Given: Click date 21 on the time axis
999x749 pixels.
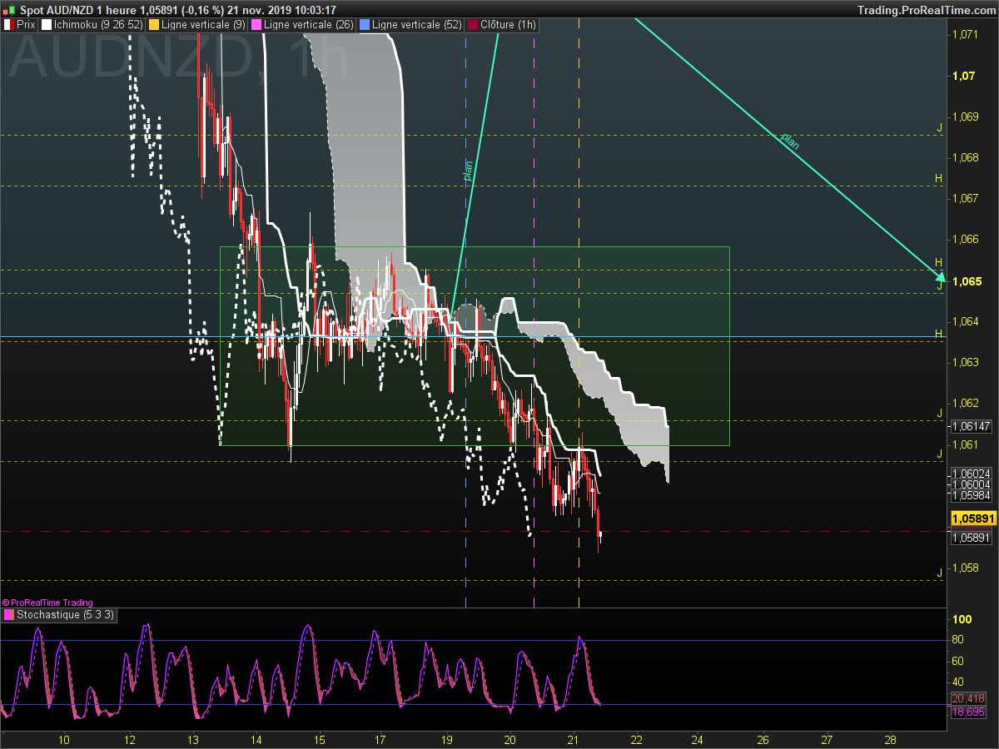Looking at the screenshot, I should tap(573, 740).
